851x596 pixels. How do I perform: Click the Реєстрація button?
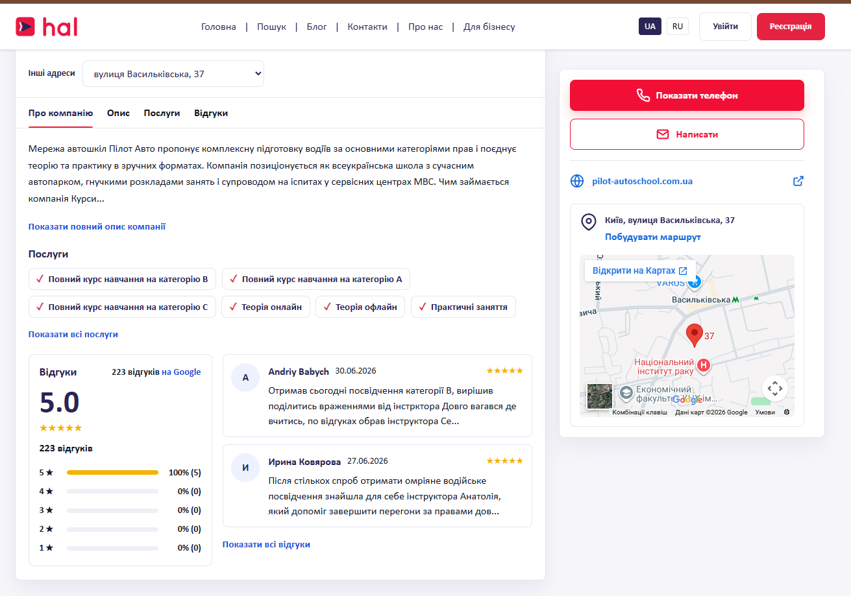791,27
